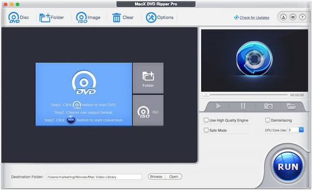312x190 pixels.
Task: Expand the CPU Core Use dropdown
Action: tap(301, 130)
